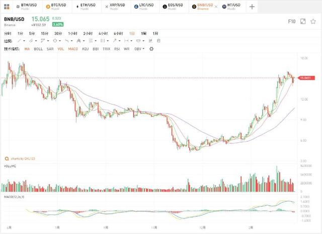The width and height of the screenshot is (322, 234).
Task: Expand the parallel channel tool options
Action: 36,41
